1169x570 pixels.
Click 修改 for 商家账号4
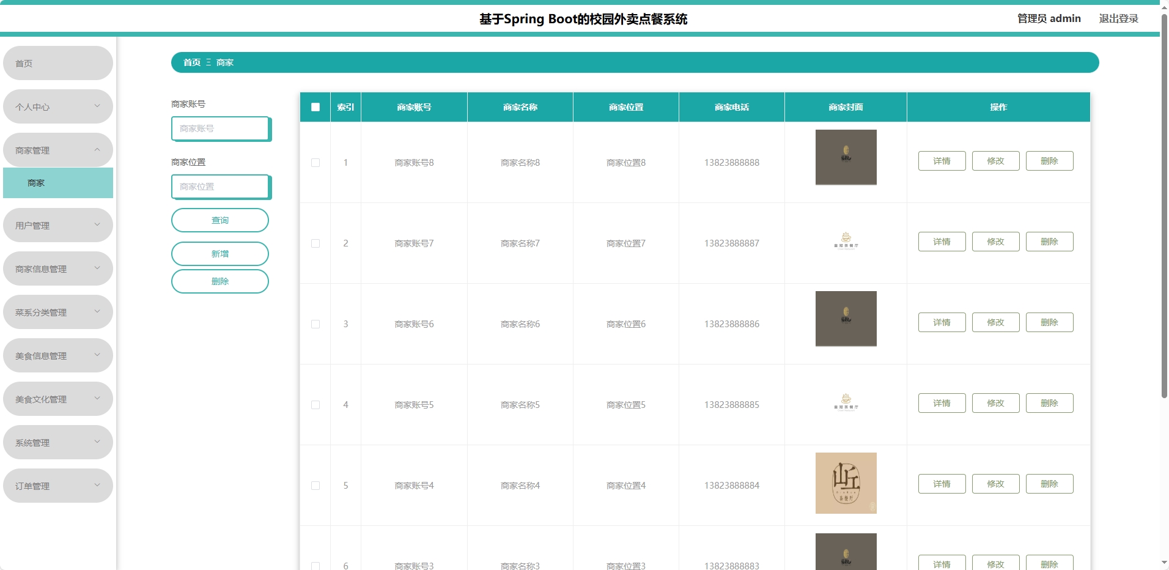[x=996, y=484]
